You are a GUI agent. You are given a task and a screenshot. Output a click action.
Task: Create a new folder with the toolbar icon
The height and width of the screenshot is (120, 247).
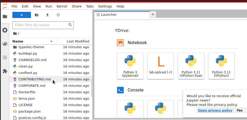pyautogui.click(x=37, y=15)
